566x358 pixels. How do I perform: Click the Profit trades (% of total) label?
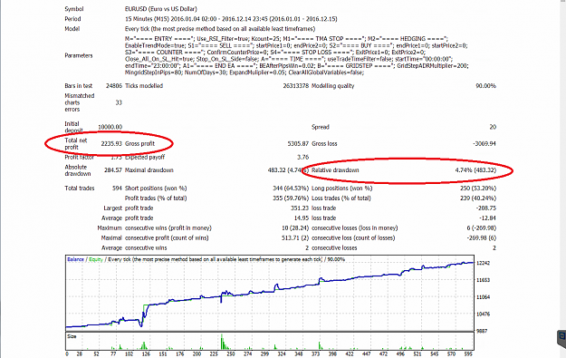[156, 198]
